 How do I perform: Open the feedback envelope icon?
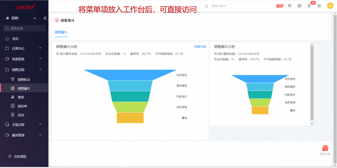325,148
